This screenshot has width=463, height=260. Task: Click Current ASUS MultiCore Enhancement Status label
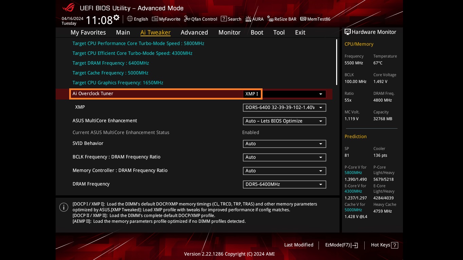[x=121, y=132]
